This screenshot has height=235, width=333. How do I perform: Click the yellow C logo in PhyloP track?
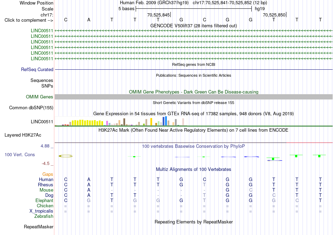(x=66, y=156)
